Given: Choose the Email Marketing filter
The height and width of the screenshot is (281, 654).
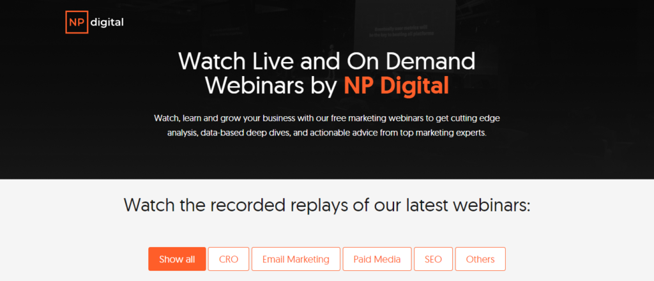Looking at the screenshot, I should pos(295,259).
